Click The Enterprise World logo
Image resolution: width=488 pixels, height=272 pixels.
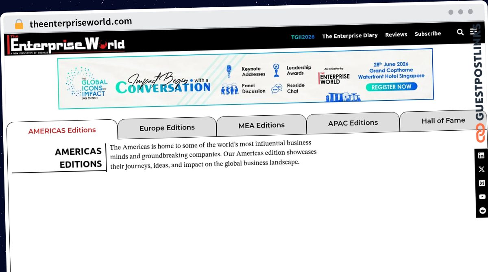tap(67, 45)
